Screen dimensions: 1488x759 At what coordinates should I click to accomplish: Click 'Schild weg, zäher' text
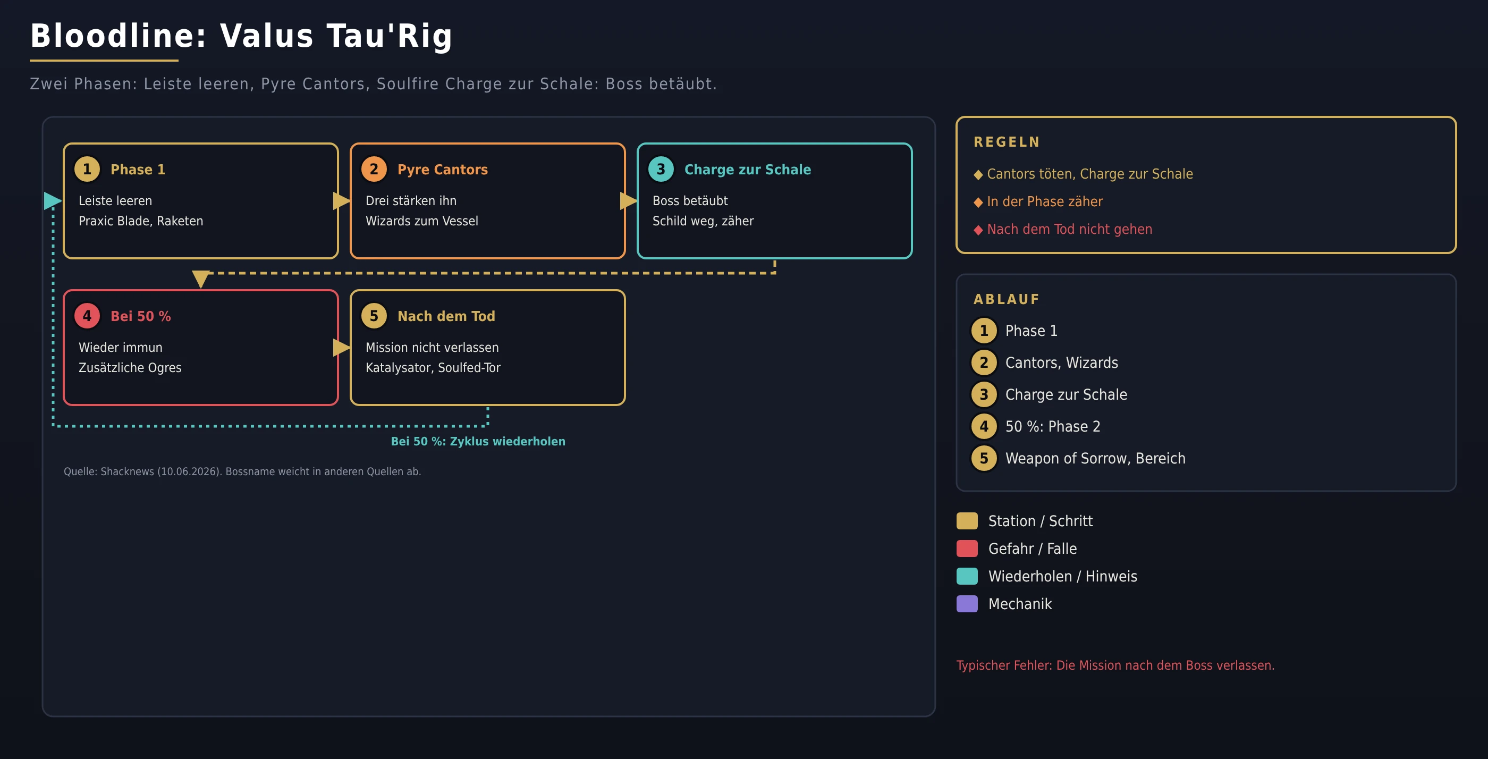703,221
